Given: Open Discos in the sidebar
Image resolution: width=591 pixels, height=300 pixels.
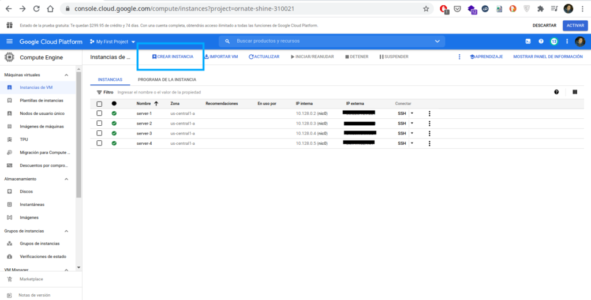Looking at the screenshot, I should pos(27,192).
